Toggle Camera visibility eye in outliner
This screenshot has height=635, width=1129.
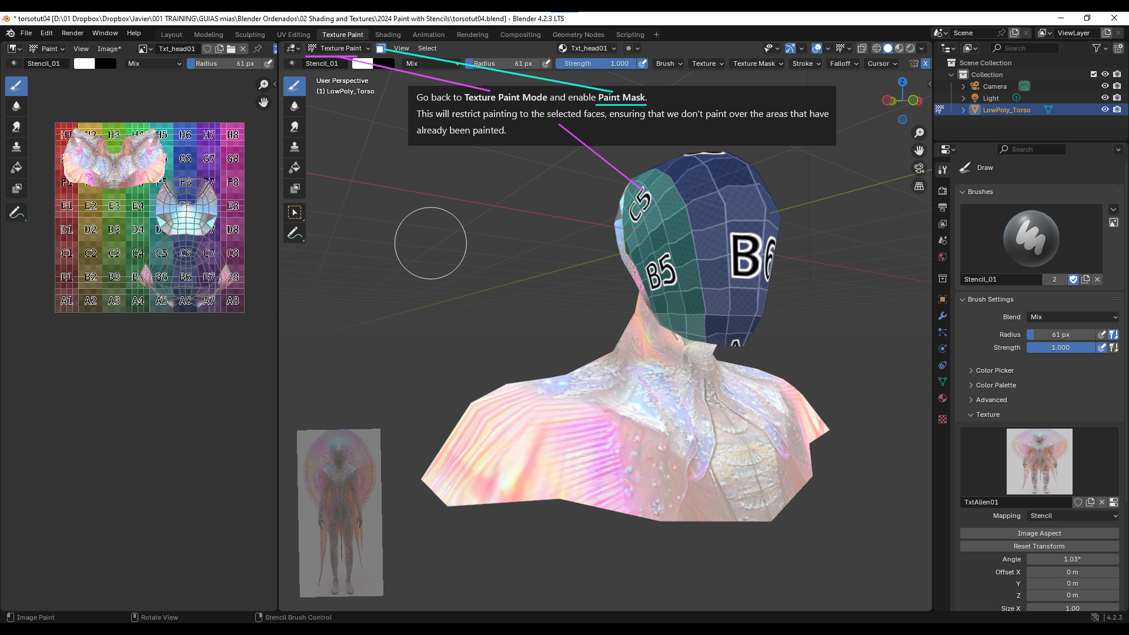[1105, 86]
